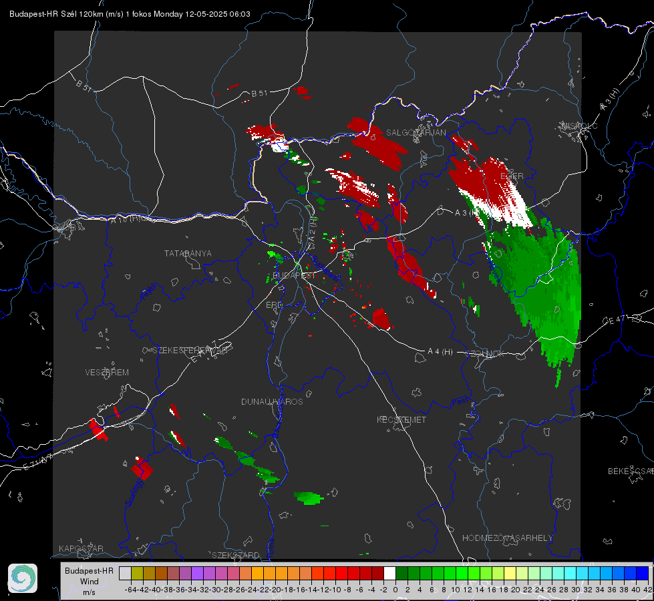Image resolution: width=654 pixels, height=601 pixels.
Task: Click the MISKOLC city label
Action: [x=579, y=126]
